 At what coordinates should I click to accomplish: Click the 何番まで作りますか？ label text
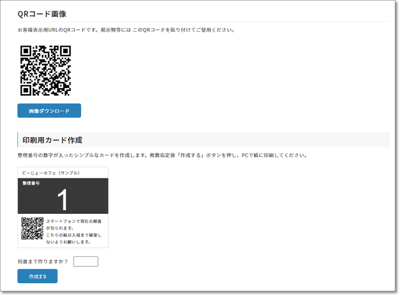point(43,261)
